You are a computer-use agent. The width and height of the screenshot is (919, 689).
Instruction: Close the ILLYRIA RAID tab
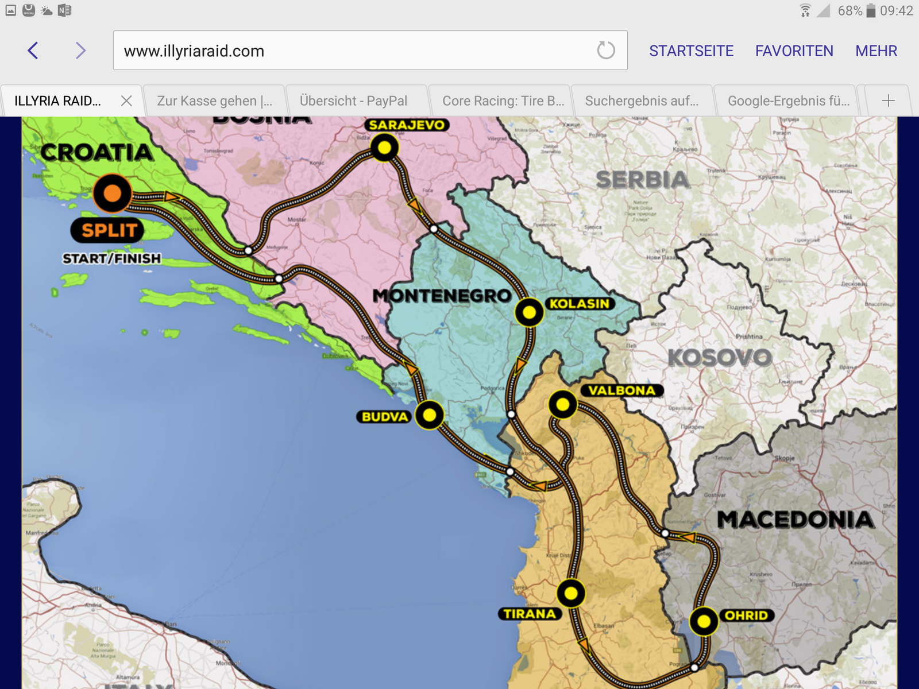[x=126, y=101]
